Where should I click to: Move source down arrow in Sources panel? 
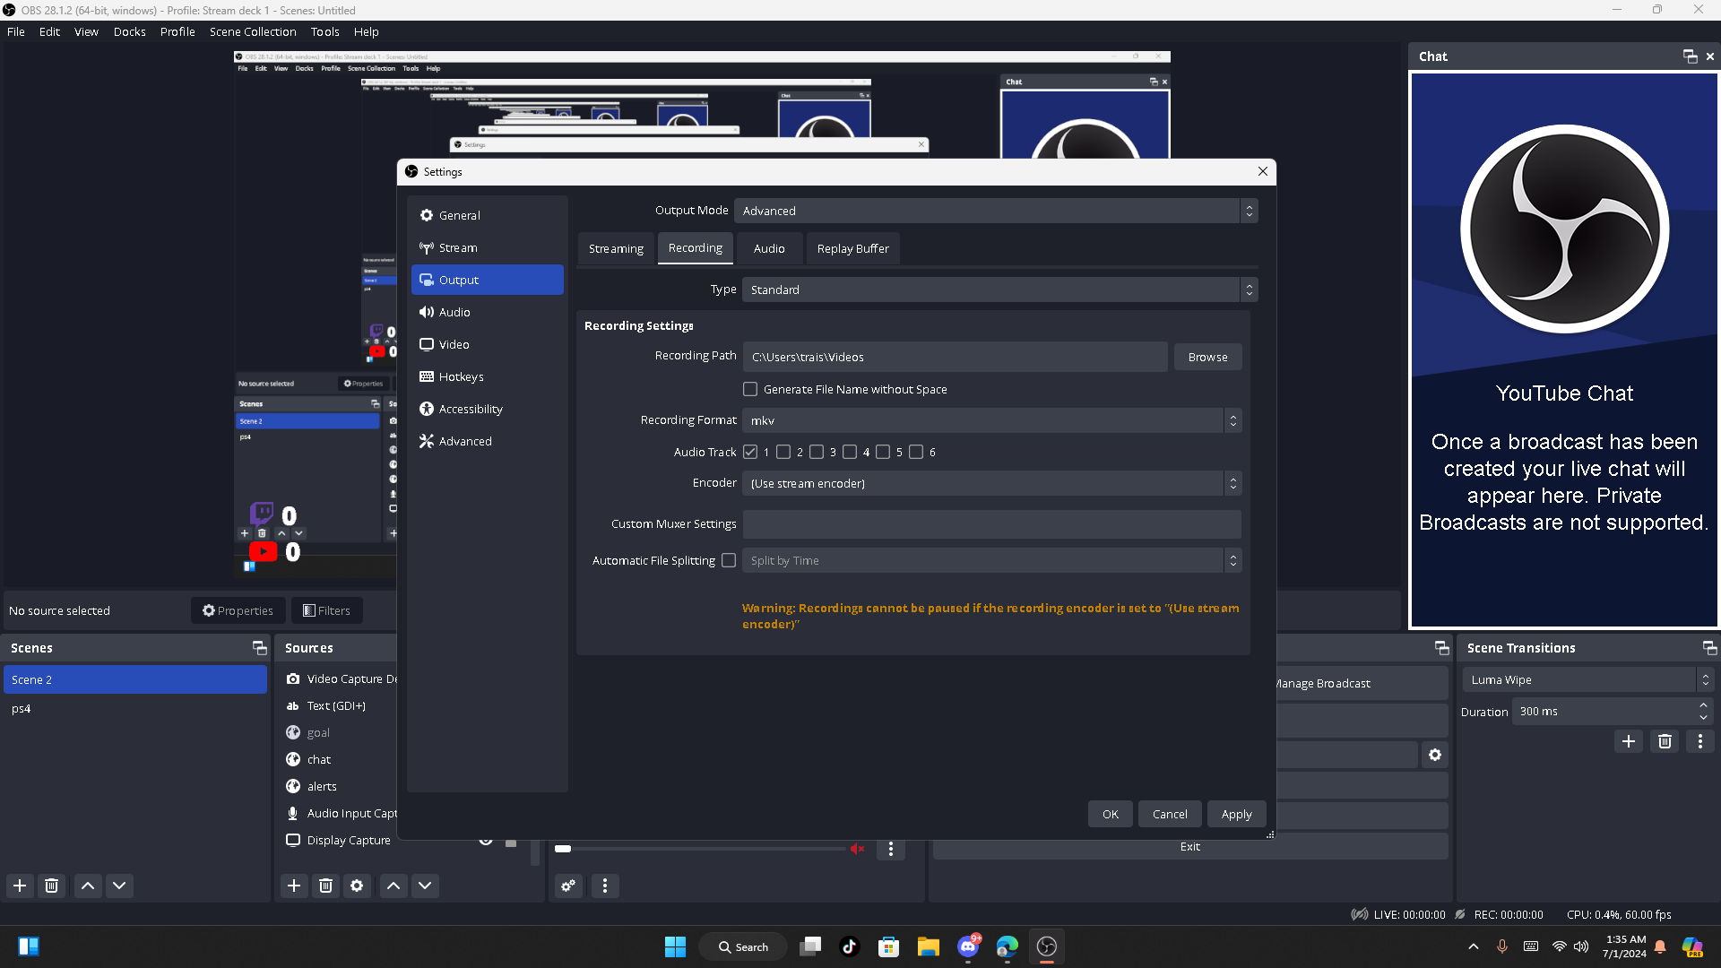pos(425,886)
